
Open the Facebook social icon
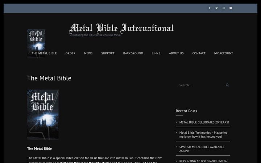(210, 8)
